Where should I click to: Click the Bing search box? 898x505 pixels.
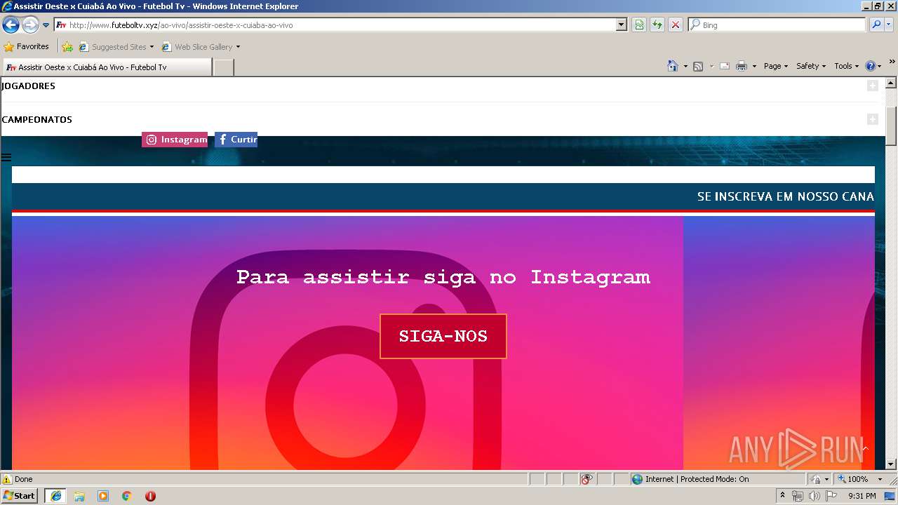click(x=777, y=25)
